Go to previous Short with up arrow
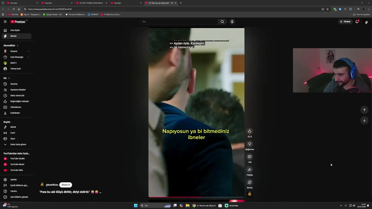This screenshot has height=209, width=372. coord(364,110)
